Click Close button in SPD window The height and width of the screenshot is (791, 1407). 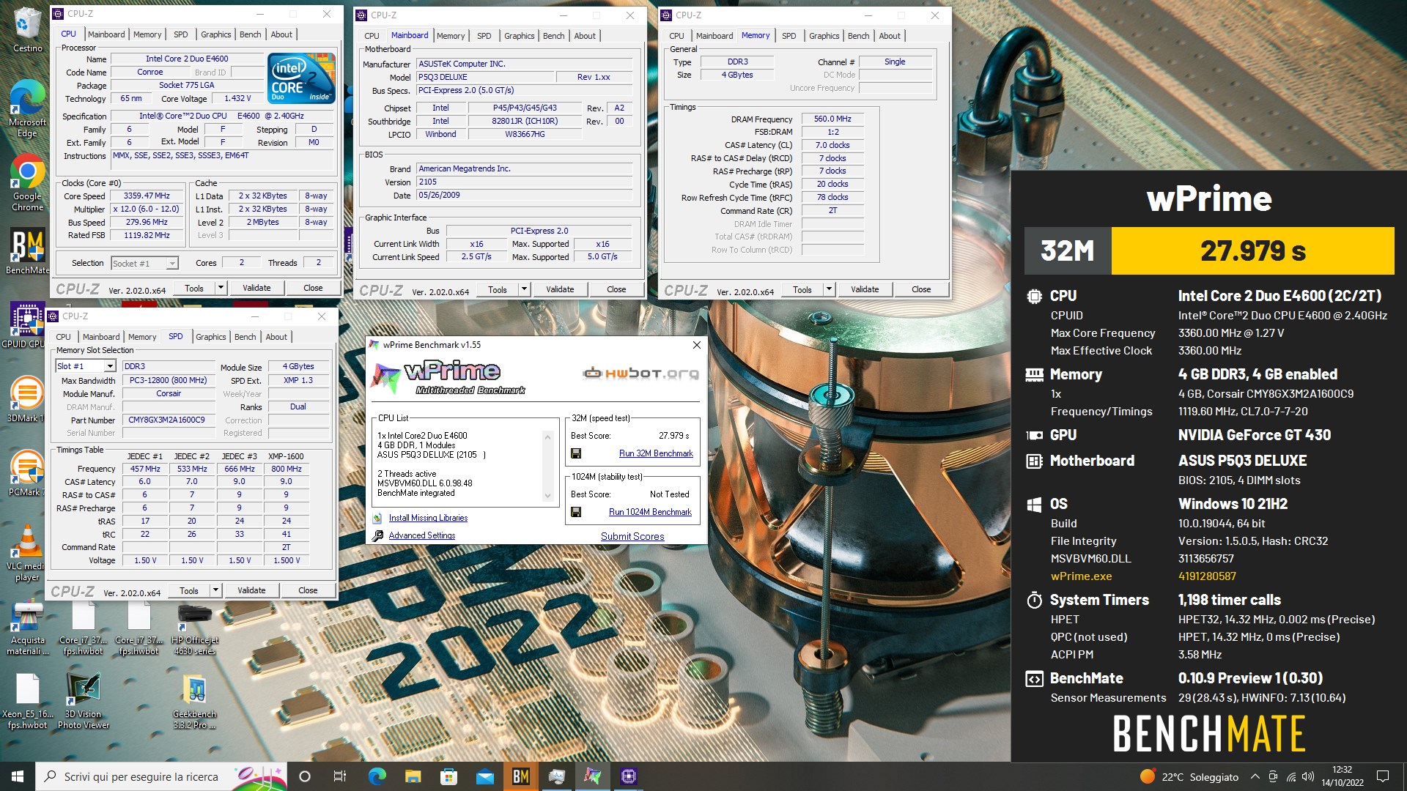308,590
